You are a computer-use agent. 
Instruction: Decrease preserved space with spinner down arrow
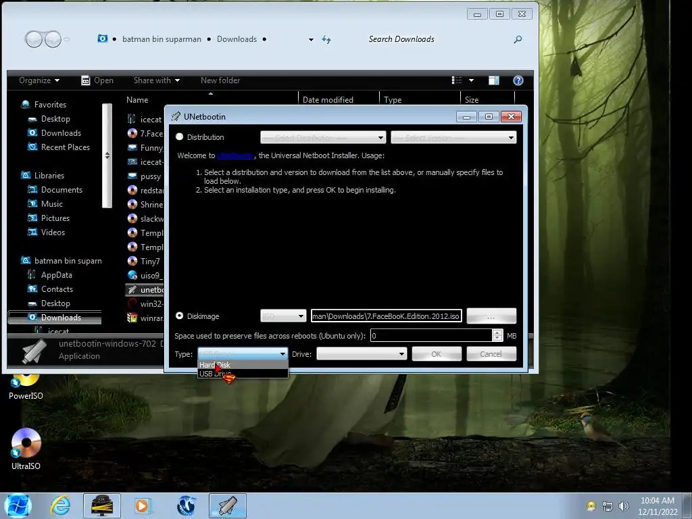pos(497,339)
